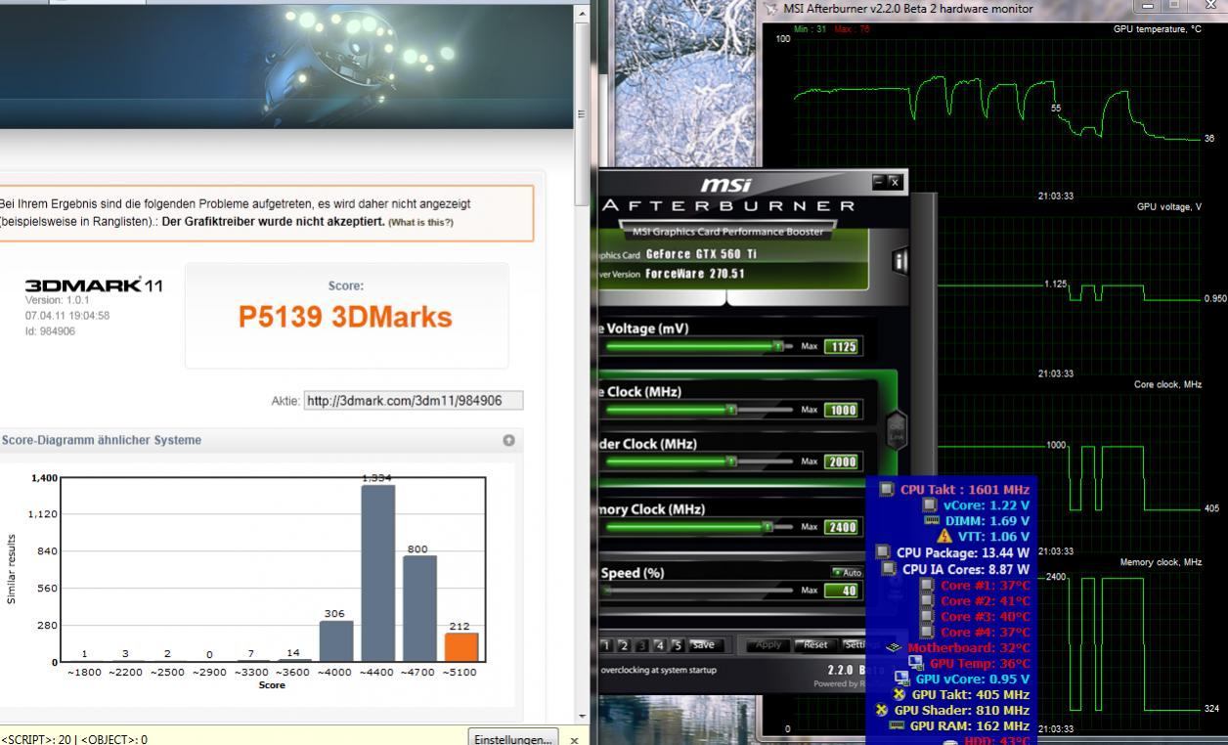Image resolution: width=1228 pixels, height=745 pixels.
Task: Click the CPU Package chip icon
Action: [882, 551]
